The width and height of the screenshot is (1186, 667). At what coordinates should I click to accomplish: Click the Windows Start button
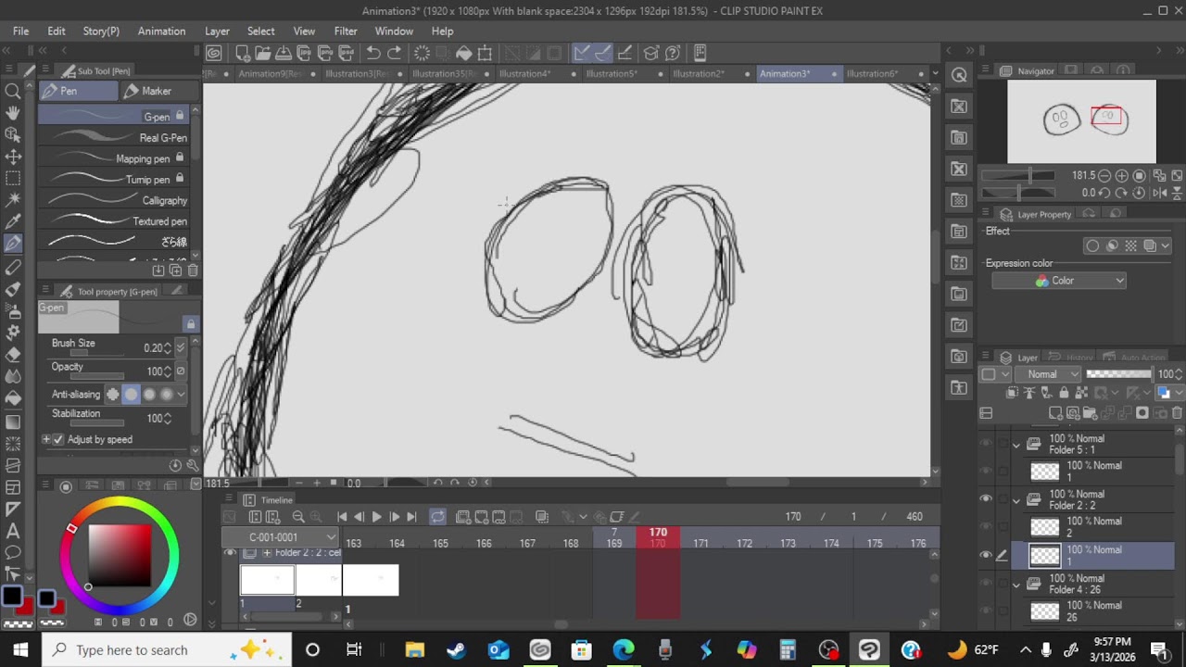tap(20, 649)
